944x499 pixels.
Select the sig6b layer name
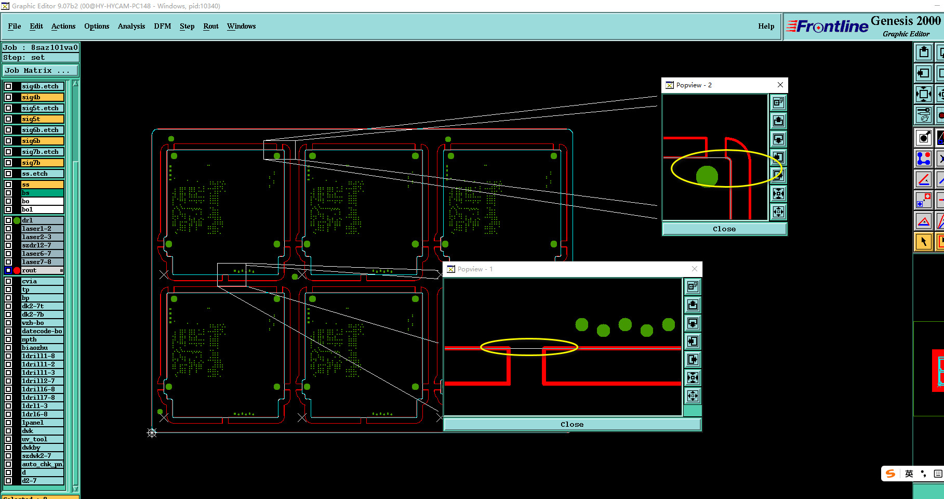(43, 141)
